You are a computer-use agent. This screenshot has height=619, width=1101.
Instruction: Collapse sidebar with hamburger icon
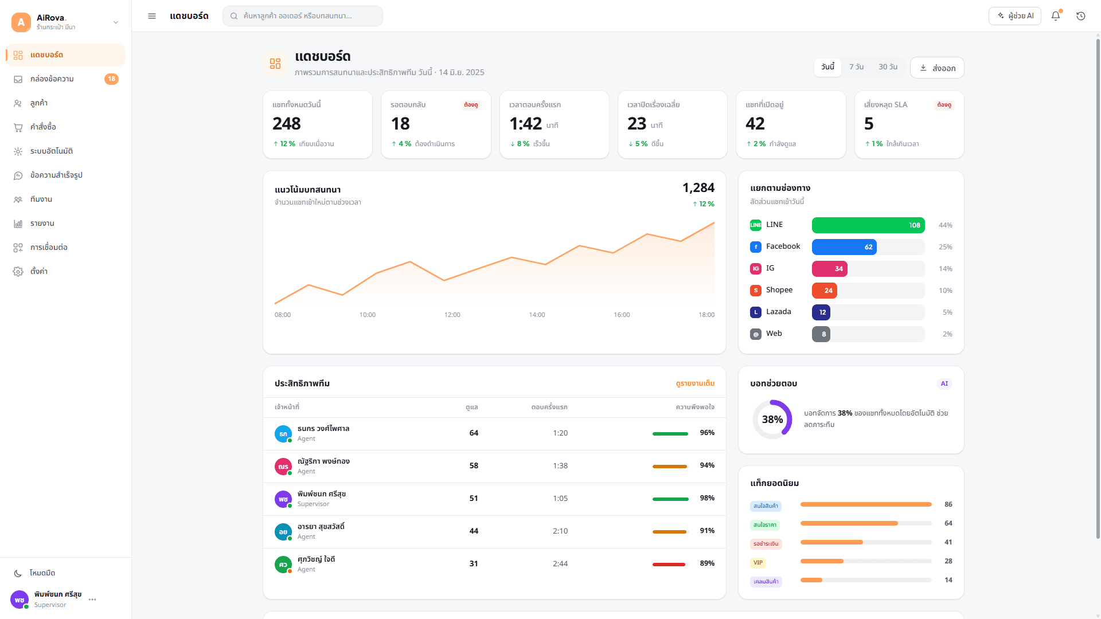pyautogui.click(x=152, y=16)
